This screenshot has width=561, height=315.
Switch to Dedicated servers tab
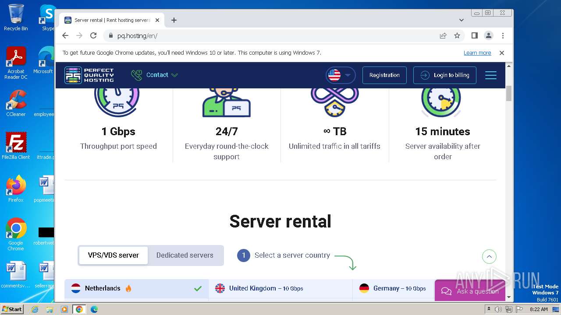coord(185,255)
